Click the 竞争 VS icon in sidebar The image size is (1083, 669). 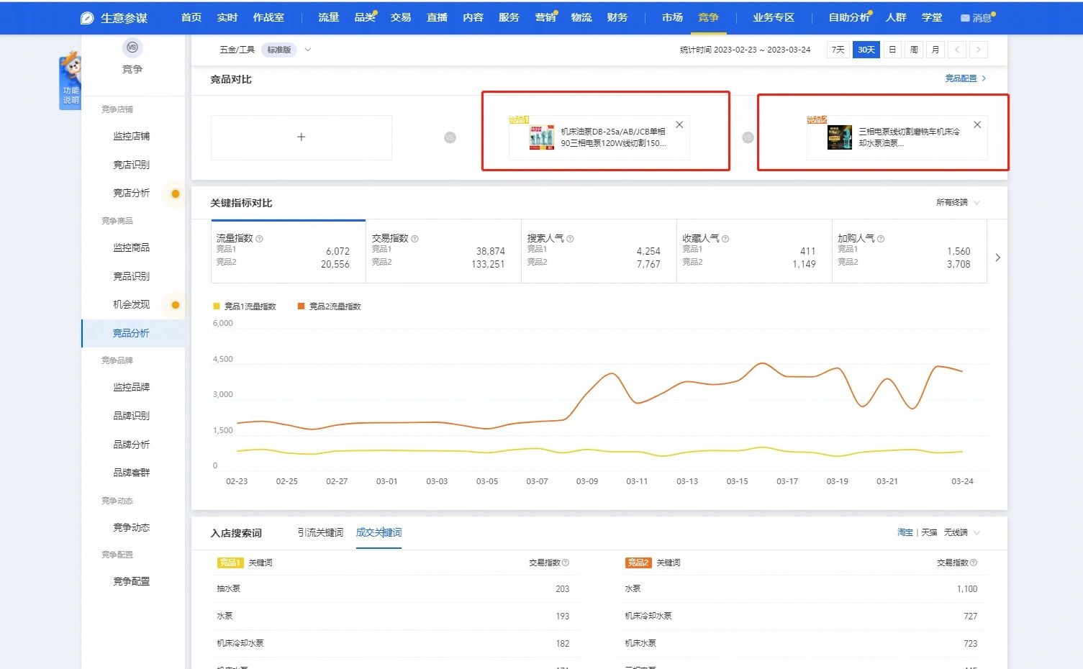132,47
